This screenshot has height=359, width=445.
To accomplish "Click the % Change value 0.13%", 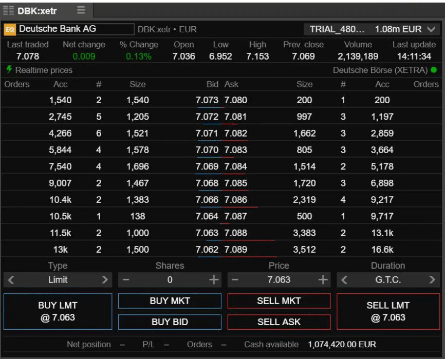I will click(139, 56).
